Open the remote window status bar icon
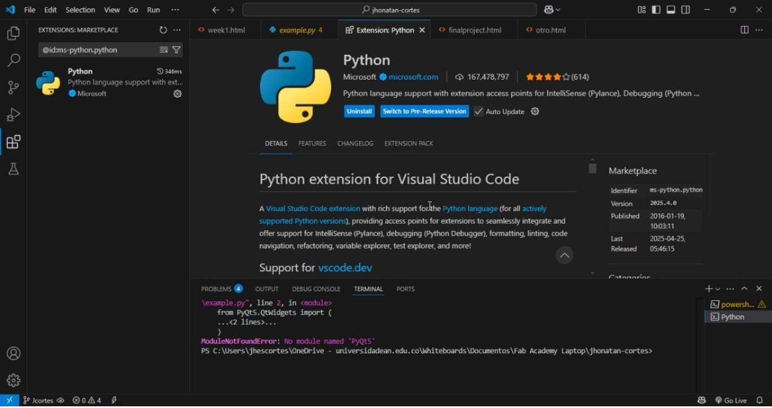Screen dimensions: 772x408 tap(10, 401)
